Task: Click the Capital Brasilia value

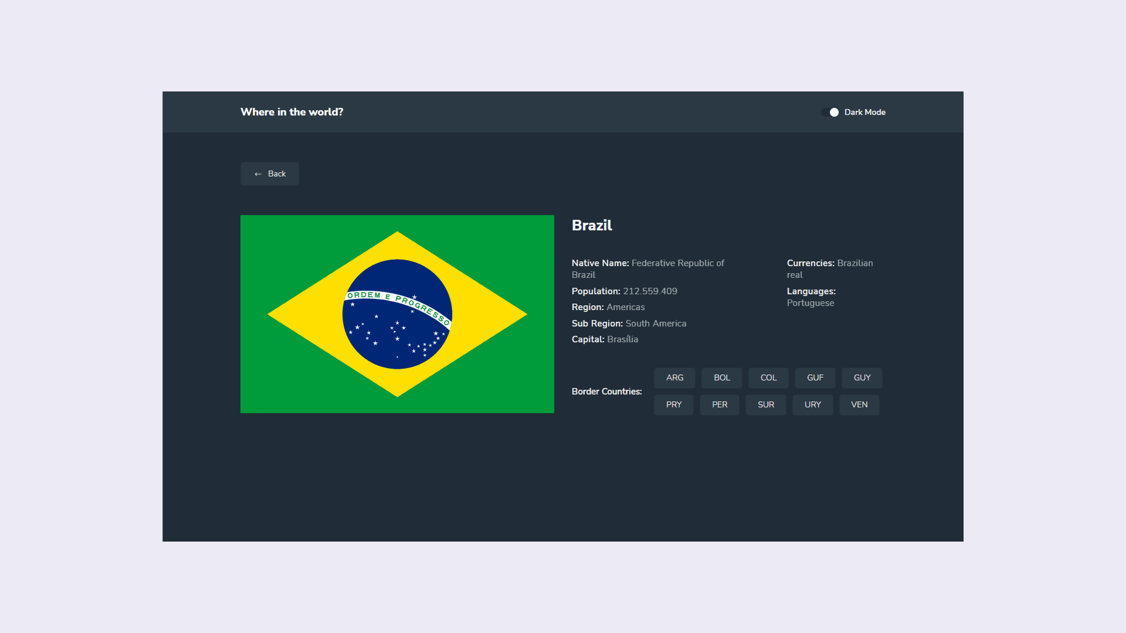Action: click(x=622, y=339)
